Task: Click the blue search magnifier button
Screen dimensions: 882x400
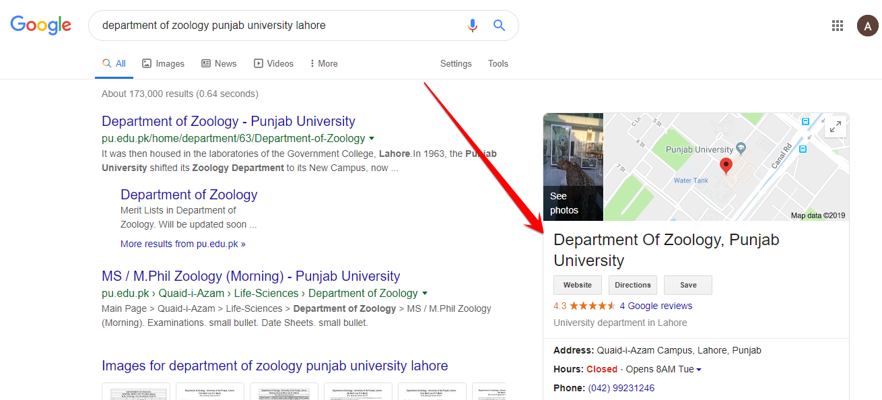Action: pyautogui.click(x=499, y=26)
